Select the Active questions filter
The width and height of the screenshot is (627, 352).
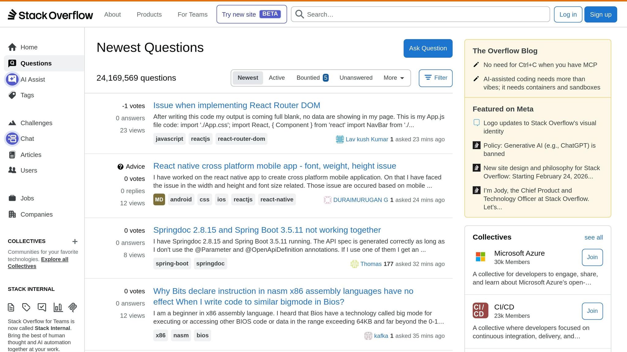click(276, 78)
